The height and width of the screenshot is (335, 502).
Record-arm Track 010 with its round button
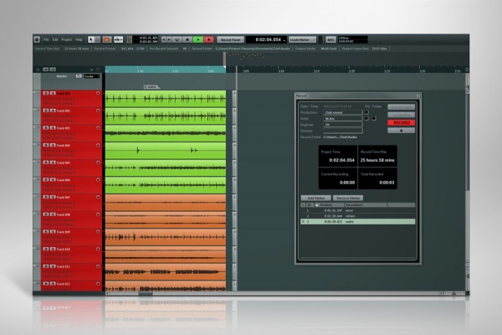(98, 249)
